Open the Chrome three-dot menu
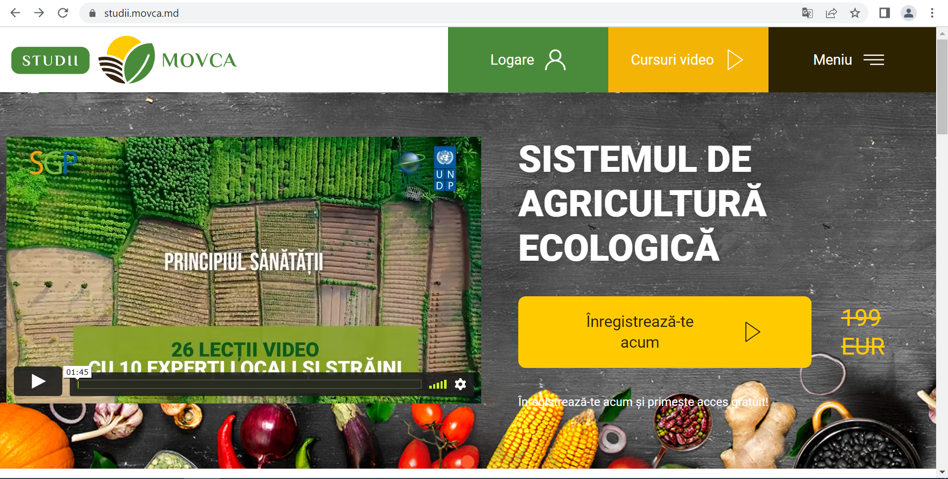 point(932,13)
